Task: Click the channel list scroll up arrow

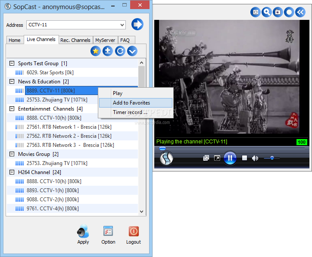Action: pyautogui.click(x=141, y=63)
